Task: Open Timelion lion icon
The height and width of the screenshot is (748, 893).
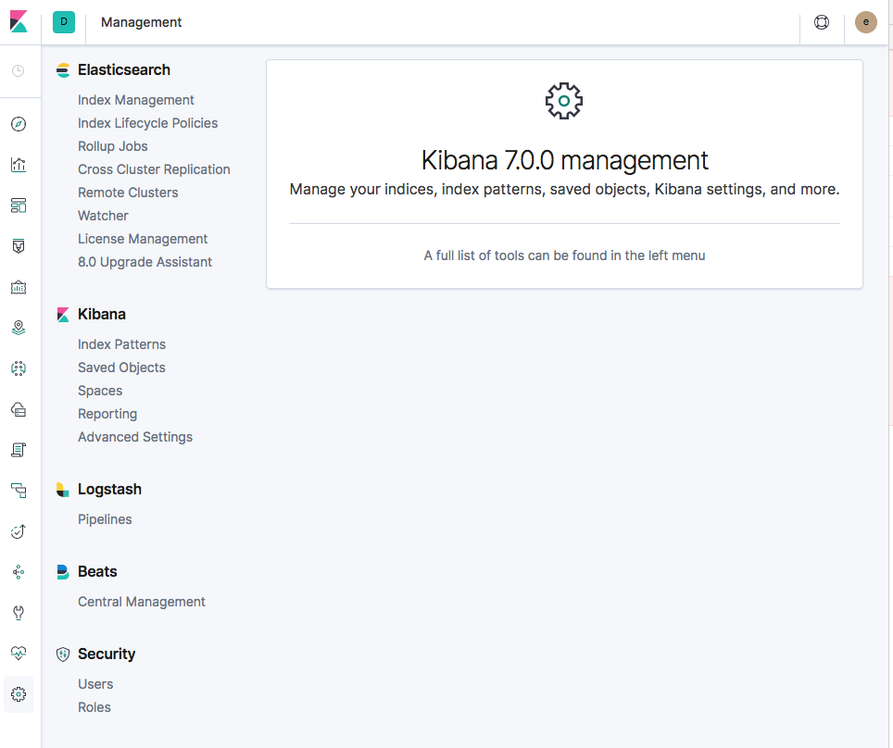Action: [19, 246]
